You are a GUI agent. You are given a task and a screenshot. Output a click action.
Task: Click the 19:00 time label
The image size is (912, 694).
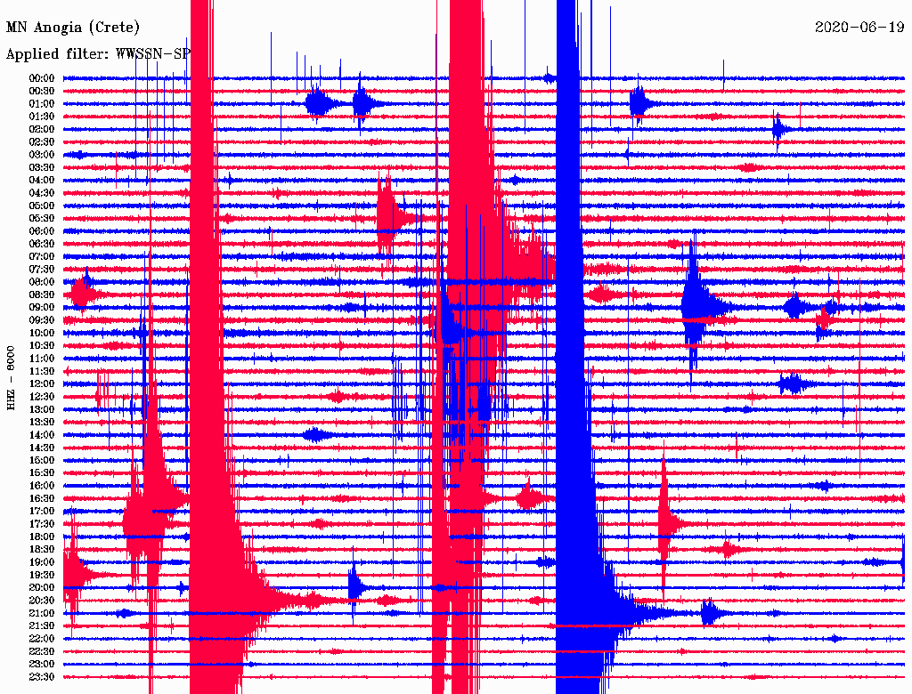[42, 562]
